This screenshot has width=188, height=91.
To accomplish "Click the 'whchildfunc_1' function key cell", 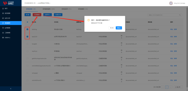I will [80, 80].
